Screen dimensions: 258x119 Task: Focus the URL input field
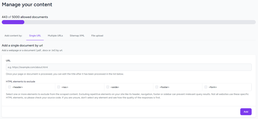[x=129, y=67]
